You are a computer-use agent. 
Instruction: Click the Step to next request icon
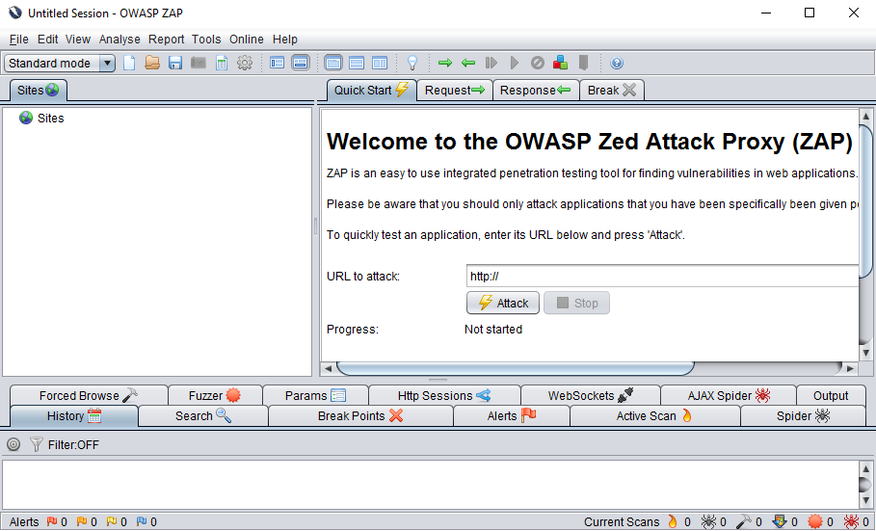[x=491, y=63]
